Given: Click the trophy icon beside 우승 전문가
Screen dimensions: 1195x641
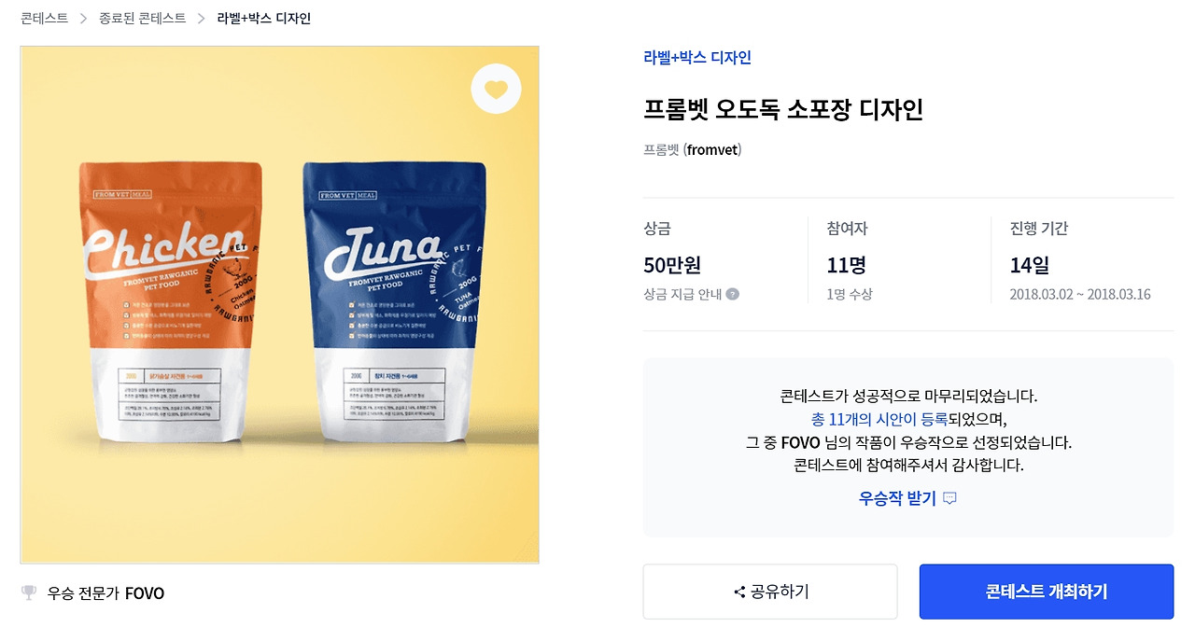Looking at the screenshot, I should pyautogui.click(x=29, y=592).
